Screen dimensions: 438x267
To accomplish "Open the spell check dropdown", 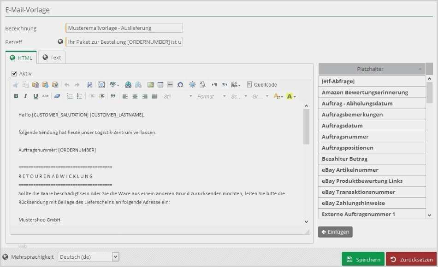I will pyautogui.click(x=114, y=85).
